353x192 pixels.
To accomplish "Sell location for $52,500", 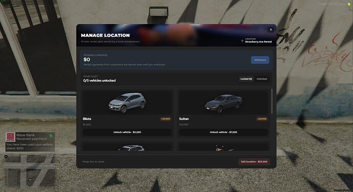I will [254, 162].
